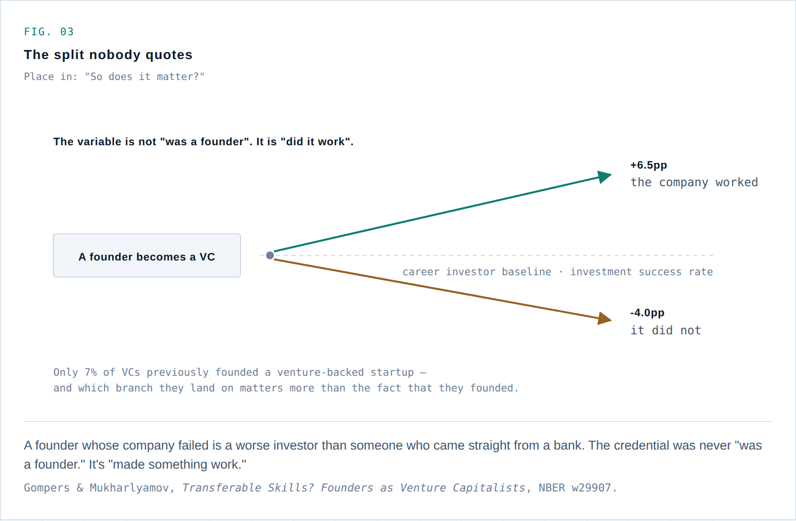Image resolution: width=796 pixels, height=521 pixels.
Task: Click the '+6.5pp' value label
Action: pos(648,165)
